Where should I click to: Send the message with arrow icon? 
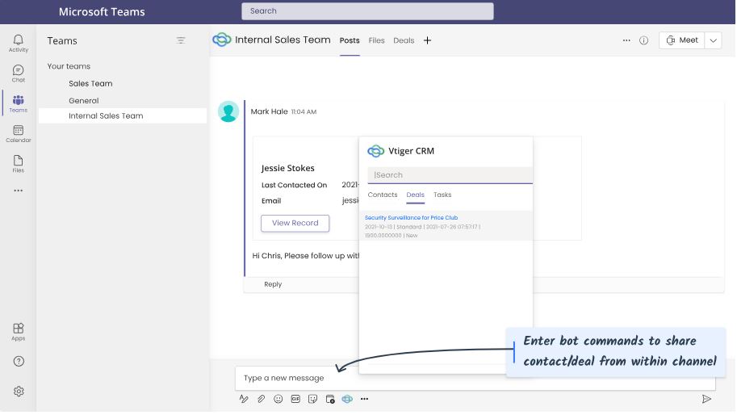coord(706,399)
